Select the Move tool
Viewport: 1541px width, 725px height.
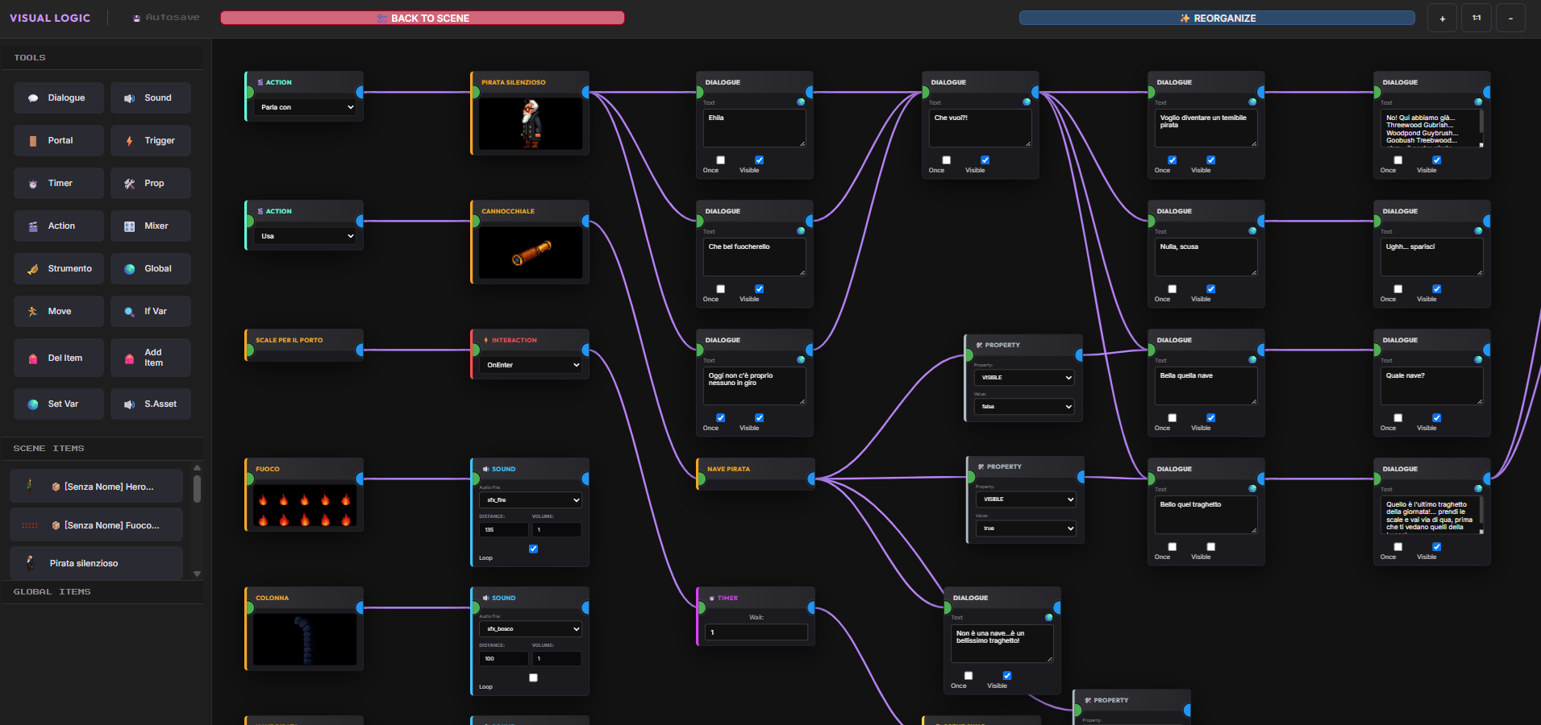(x=59, y=311)
